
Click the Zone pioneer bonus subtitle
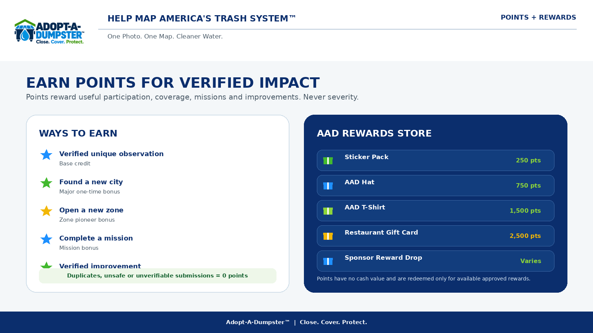(x=87, y=220)
